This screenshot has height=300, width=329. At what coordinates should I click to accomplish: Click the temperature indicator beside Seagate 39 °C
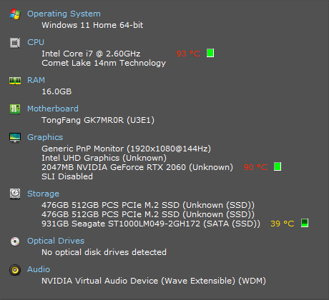pyautogui.click(x=305, y=223)
